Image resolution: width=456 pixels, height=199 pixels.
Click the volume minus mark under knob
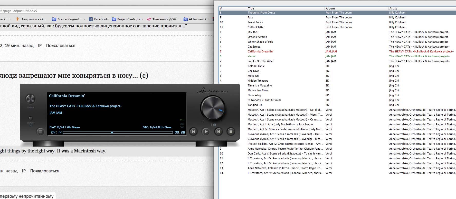204,121
